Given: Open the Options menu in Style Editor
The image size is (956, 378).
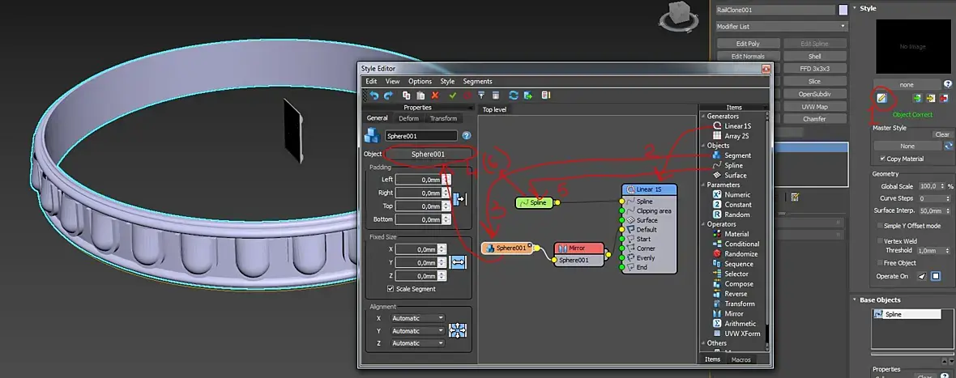Looking at the screenshot, I should point(420,82).
